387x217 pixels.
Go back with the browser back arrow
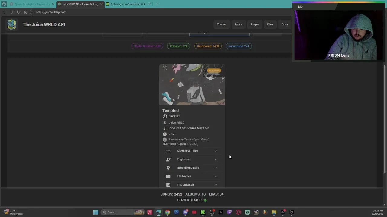4,12
